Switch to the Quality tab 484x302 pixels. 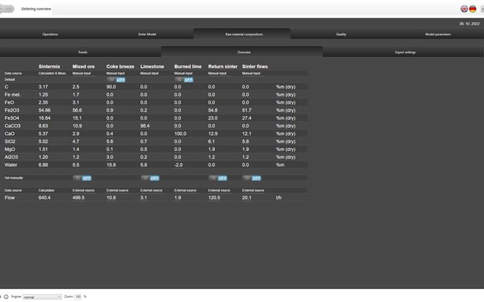(341, 34)
